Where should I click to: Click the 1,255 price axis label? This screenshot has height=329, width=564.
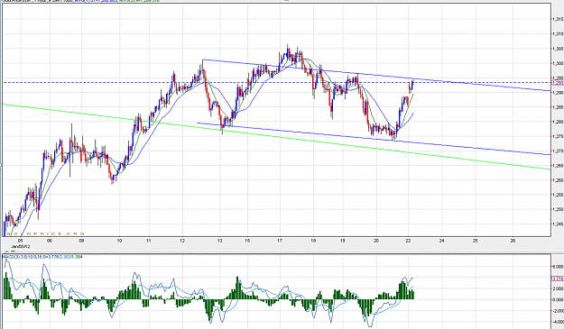[558, 195]
